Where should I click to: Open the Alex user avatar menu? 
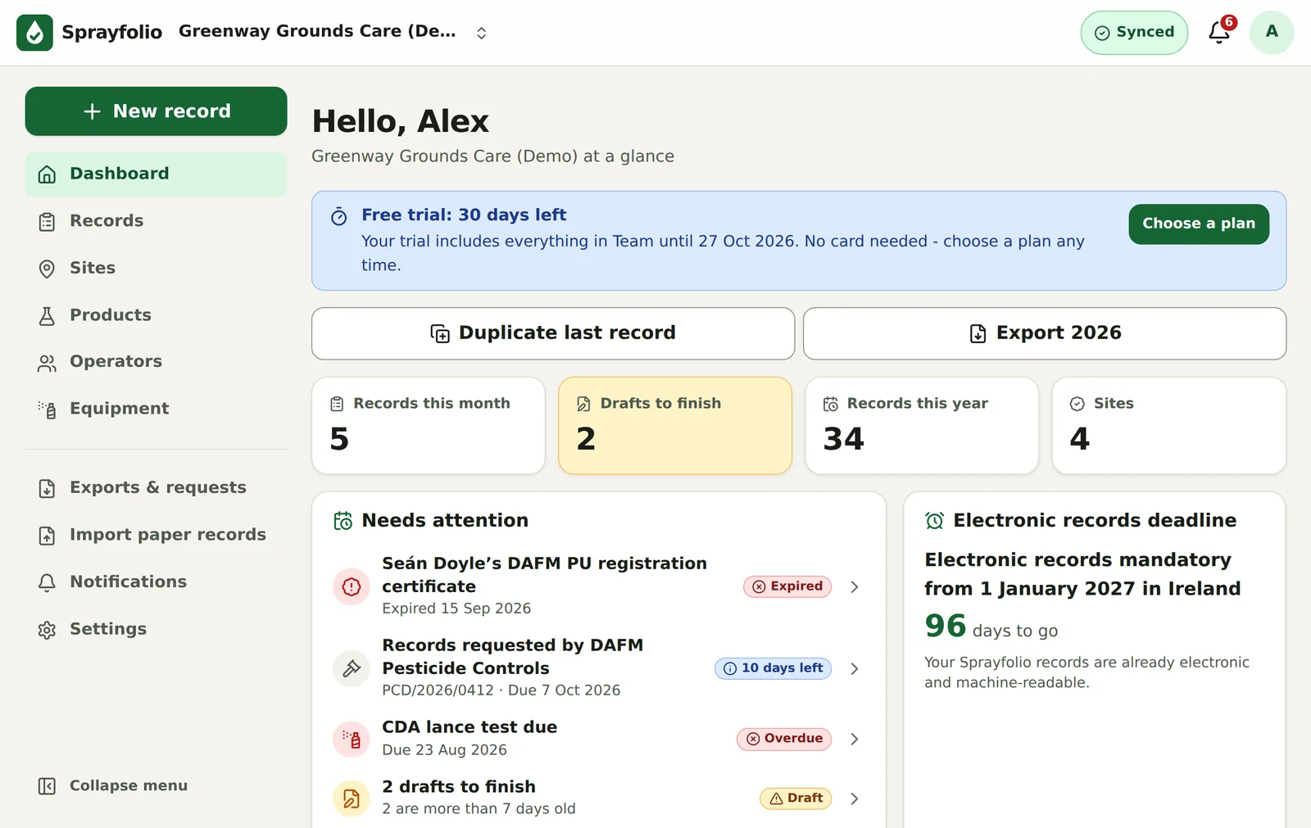[1272, 33]
